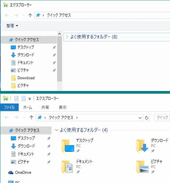
Task: Go back using lower window's back arrow
Action: click(x=7, y=117)
